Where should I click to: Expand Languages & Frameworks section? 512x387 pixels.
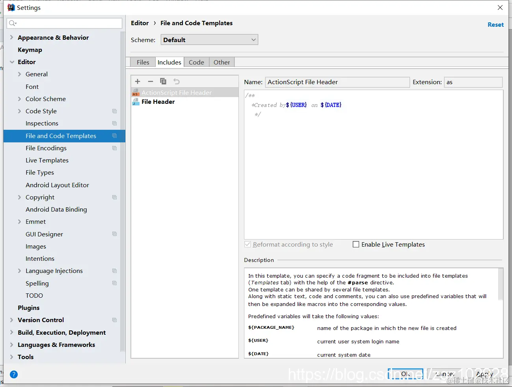[11, 345]
